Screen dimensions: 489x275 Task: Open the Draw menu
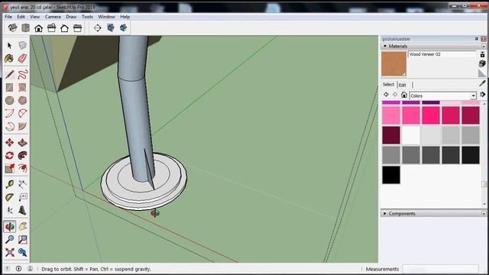click(x=71, y=17)
